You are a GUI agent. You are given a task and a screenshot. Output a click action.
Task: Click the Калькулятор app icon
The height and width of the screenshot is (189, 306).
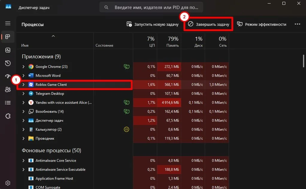(31, 129)
